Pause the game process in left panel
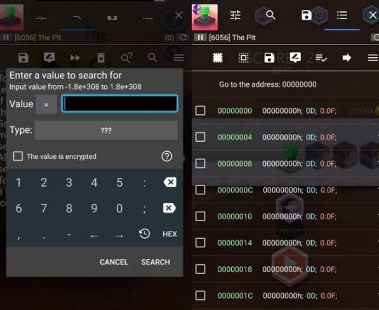 (6, 37)
